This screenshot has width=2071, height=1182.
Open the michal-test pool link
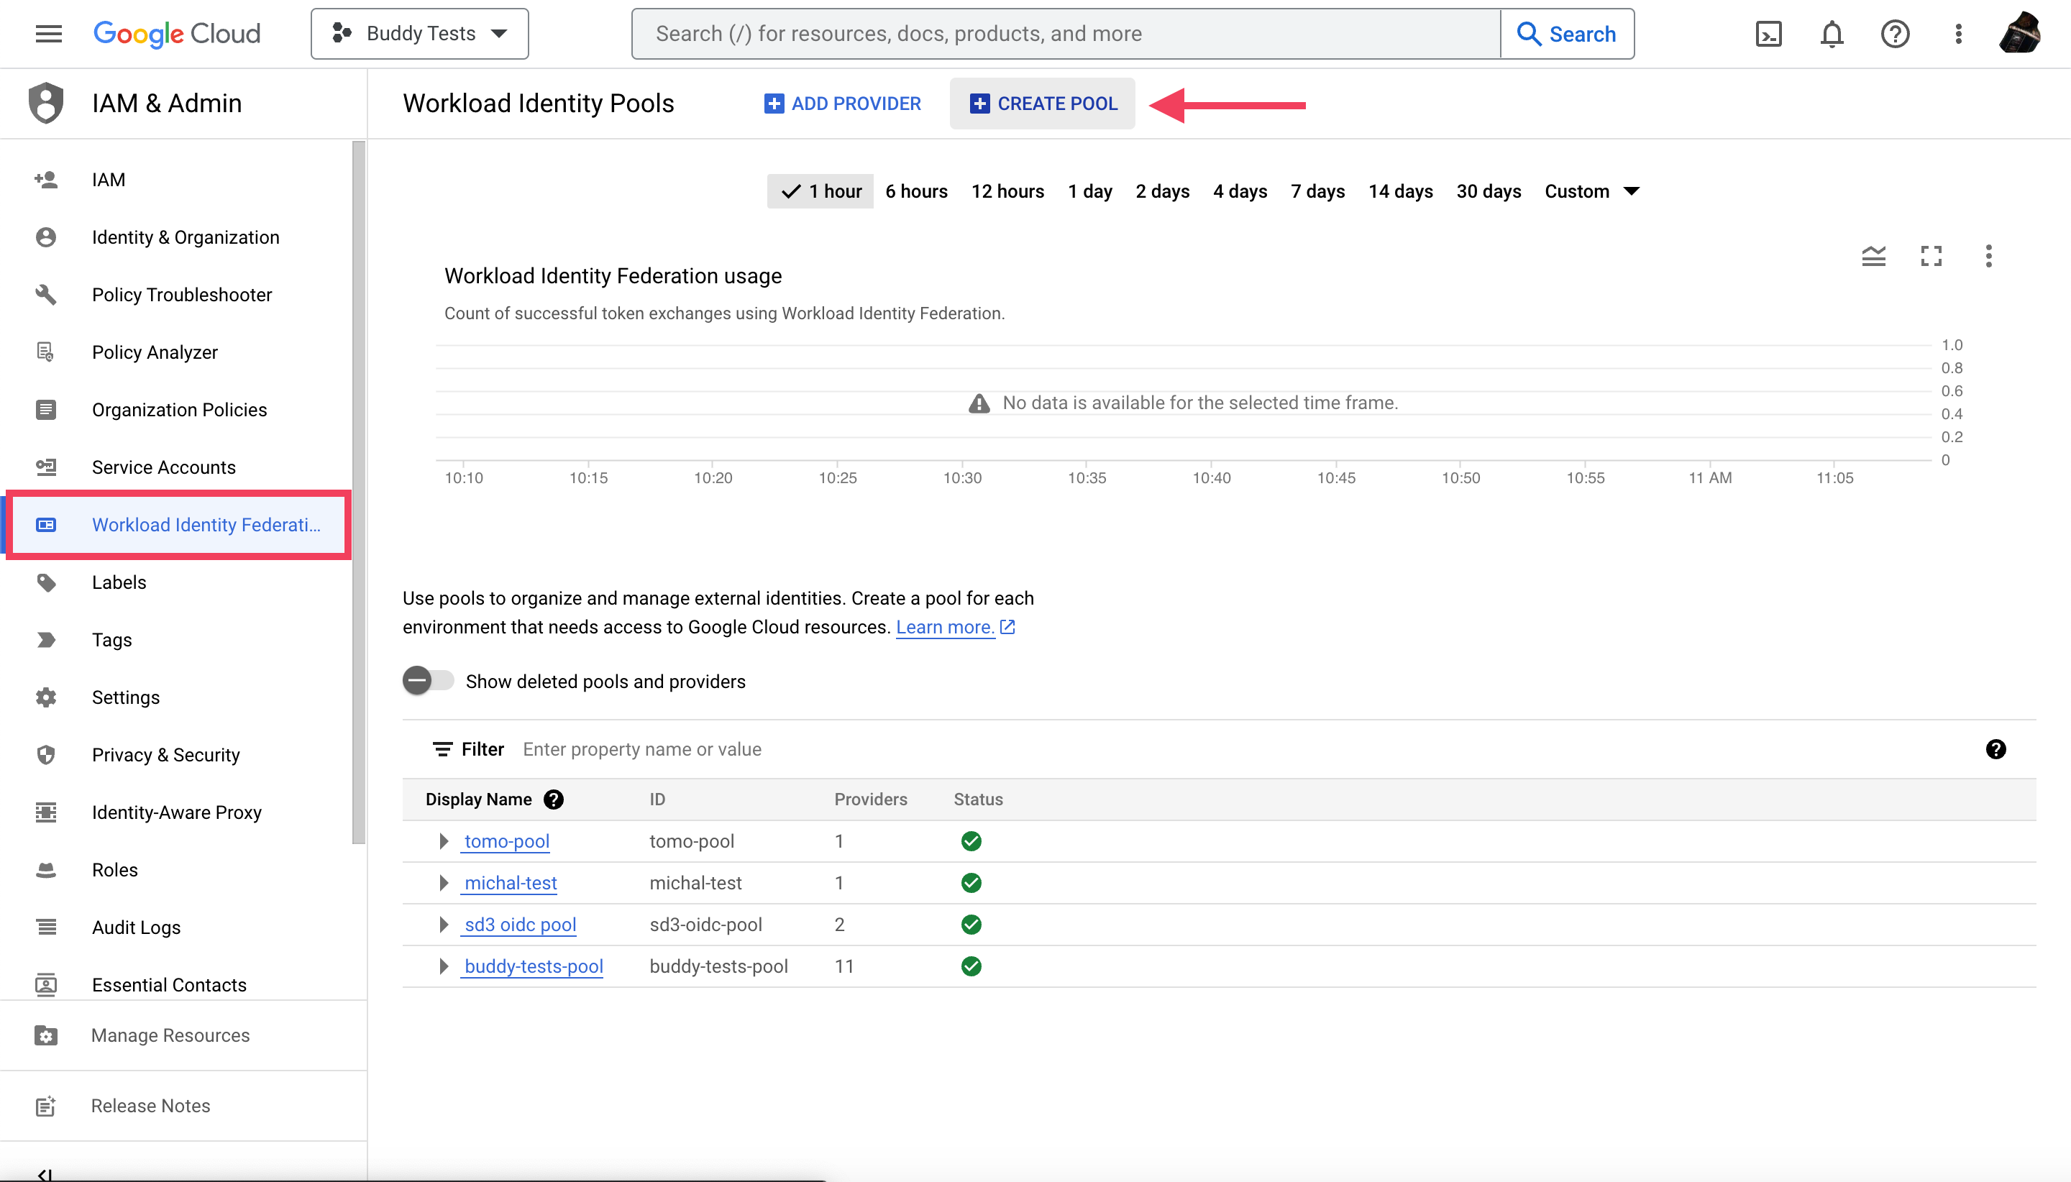click(x=510, y=883)
